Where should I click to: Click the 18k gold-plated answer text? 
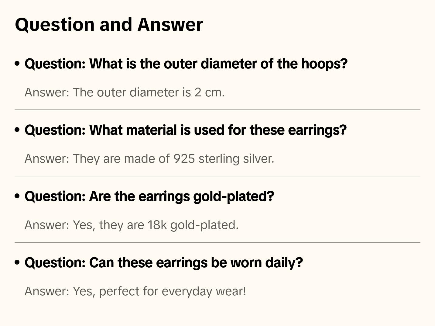132,225
